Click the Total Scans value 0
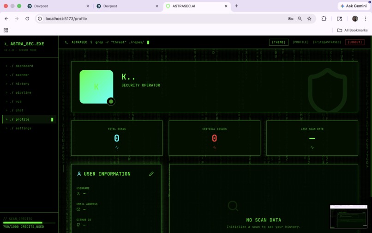This screenshot has height=233, width=372. click(117, 138)
